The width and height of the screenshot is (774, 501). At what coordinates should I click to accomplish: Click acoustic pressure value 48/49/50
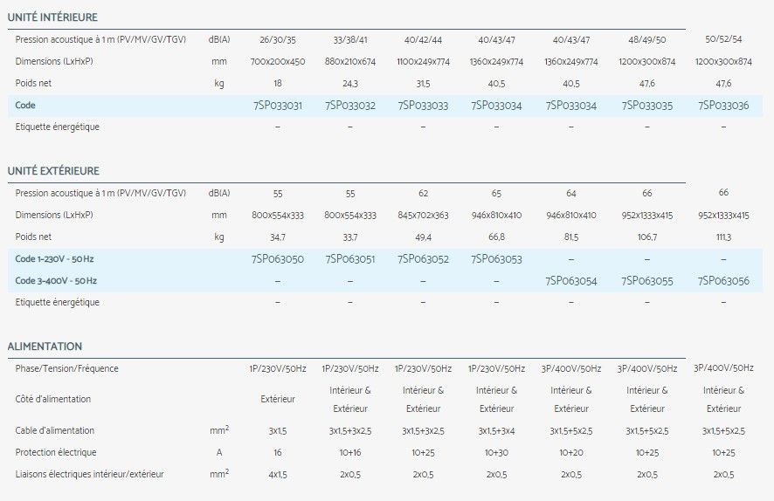pyautogui.click(x=647, y=40)
